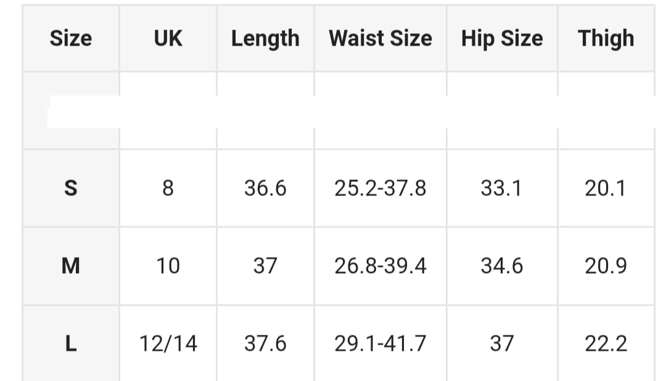Click the 33.1 hip size value

(502, 188)
